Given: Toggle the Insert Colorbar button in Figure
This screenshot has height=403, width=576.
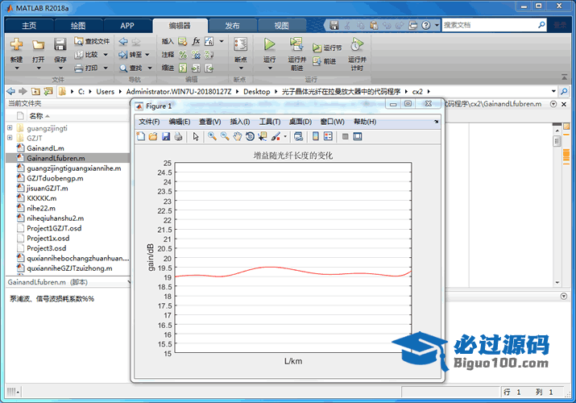Looking at the screenshot, I should (x=317, y=137).
